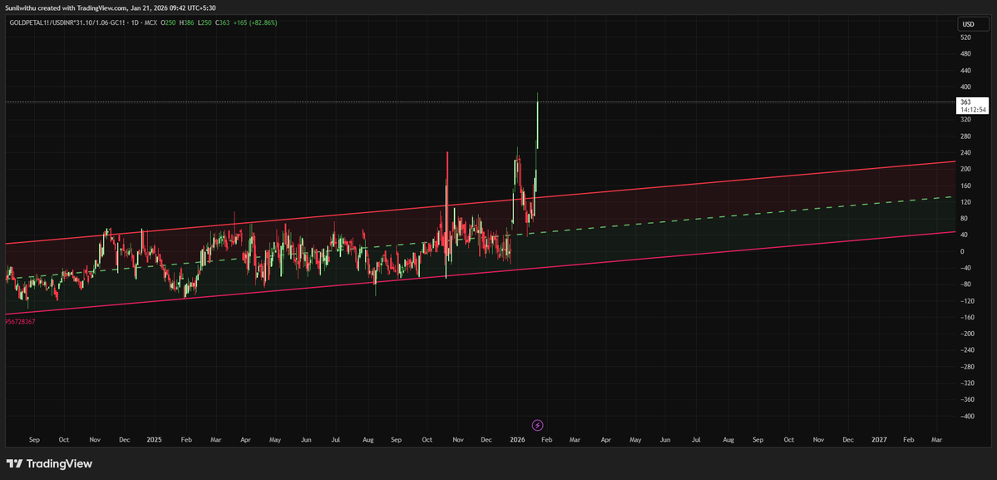Click the 2026 year label on time axis

516,439
